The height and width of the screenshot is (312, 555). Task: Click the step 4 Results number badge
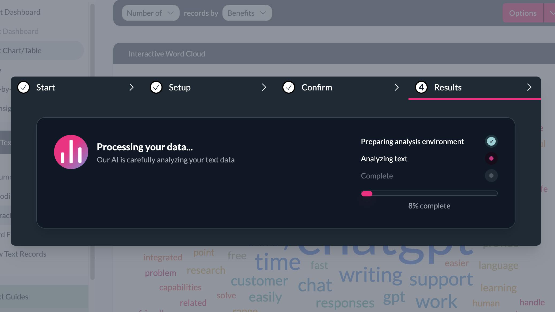point(421,87)
